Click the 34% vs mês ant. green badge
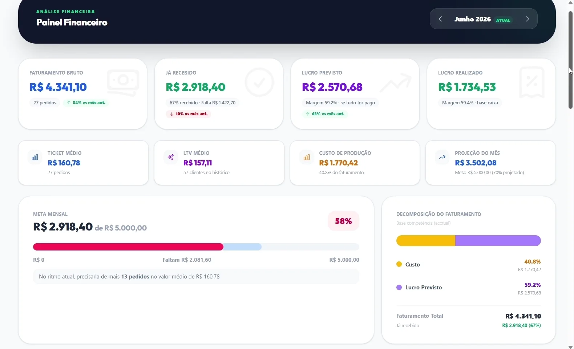Screen dimensions: 574x349 point(86,103)
